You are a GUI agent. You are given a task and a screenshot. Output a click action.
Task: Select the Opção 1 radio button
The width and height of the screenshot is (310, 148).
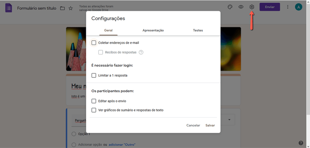tap(74, 134)
